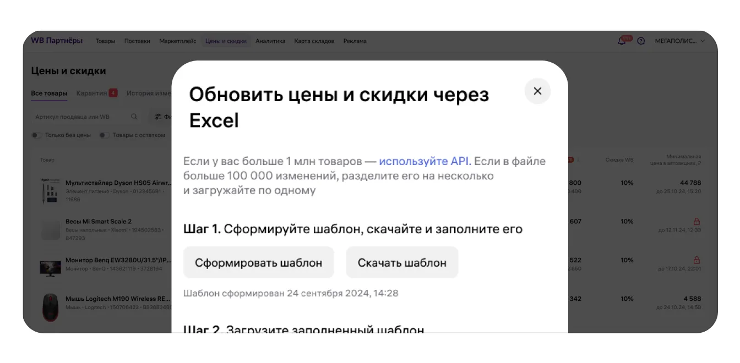Open the Logitech M190 mouse thumbnail

[x=51, y=307]
